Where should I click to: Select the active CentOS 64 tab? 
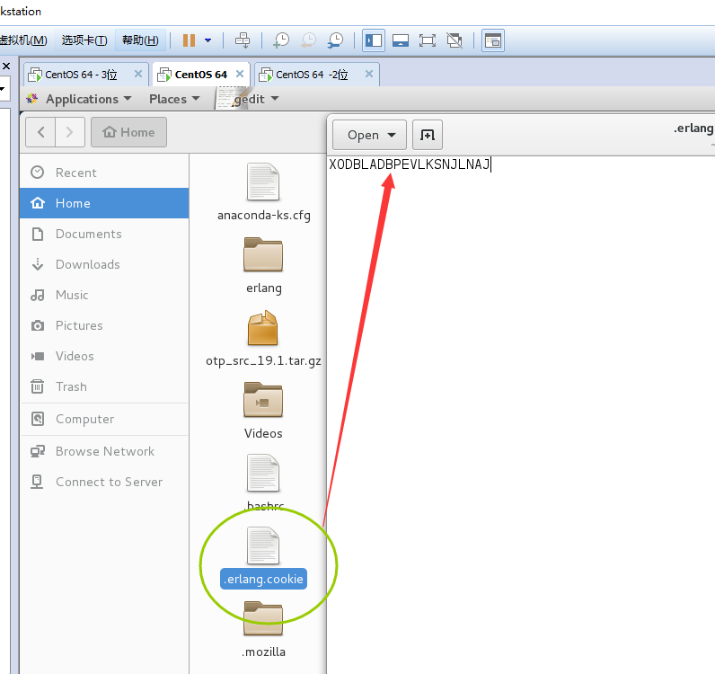click(x=200, y=75)
